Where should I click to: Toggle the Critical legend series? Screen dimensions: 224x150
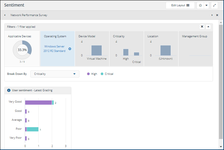pos(107,74)
